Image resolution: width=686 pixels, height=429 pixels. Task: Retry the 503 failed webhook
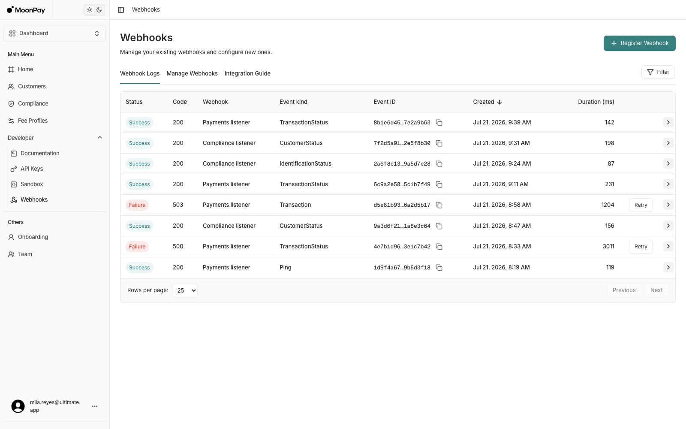[x=641, y=205]
